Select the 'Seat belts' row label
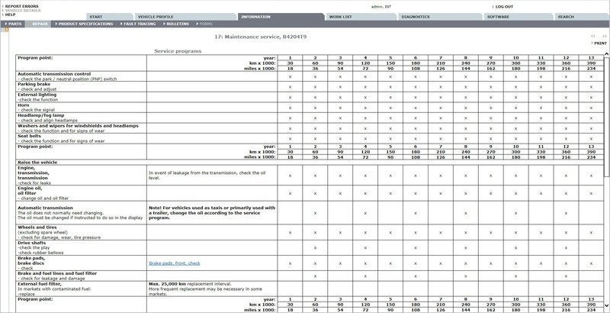Screen dimensions: 610x313 tap(29, 136)
